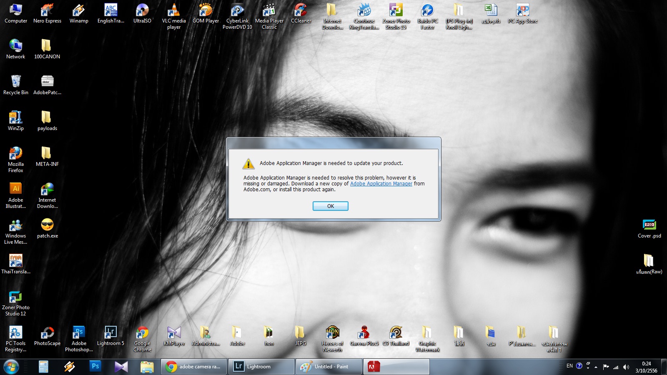The image size is (667, 375).
Task: Select the Baidu PC Faster icon
Action: tap(427, 16)
